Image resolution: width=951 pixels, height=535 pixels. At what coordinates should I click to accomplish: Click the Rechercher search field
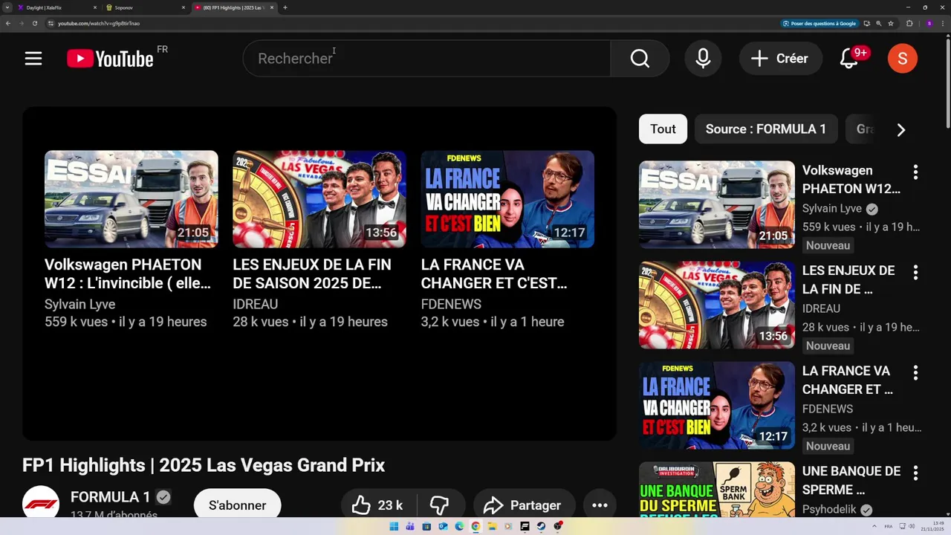(426, 59)
